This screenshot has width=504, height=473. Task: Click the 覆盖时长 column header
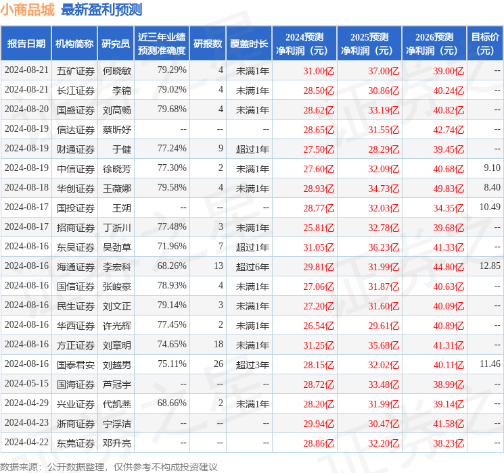pos(249,44)
